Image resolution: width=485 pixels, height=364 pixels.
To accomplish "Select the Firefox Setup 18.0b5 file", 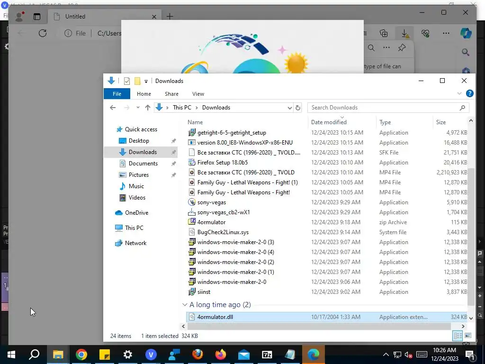I will point(223,163).
